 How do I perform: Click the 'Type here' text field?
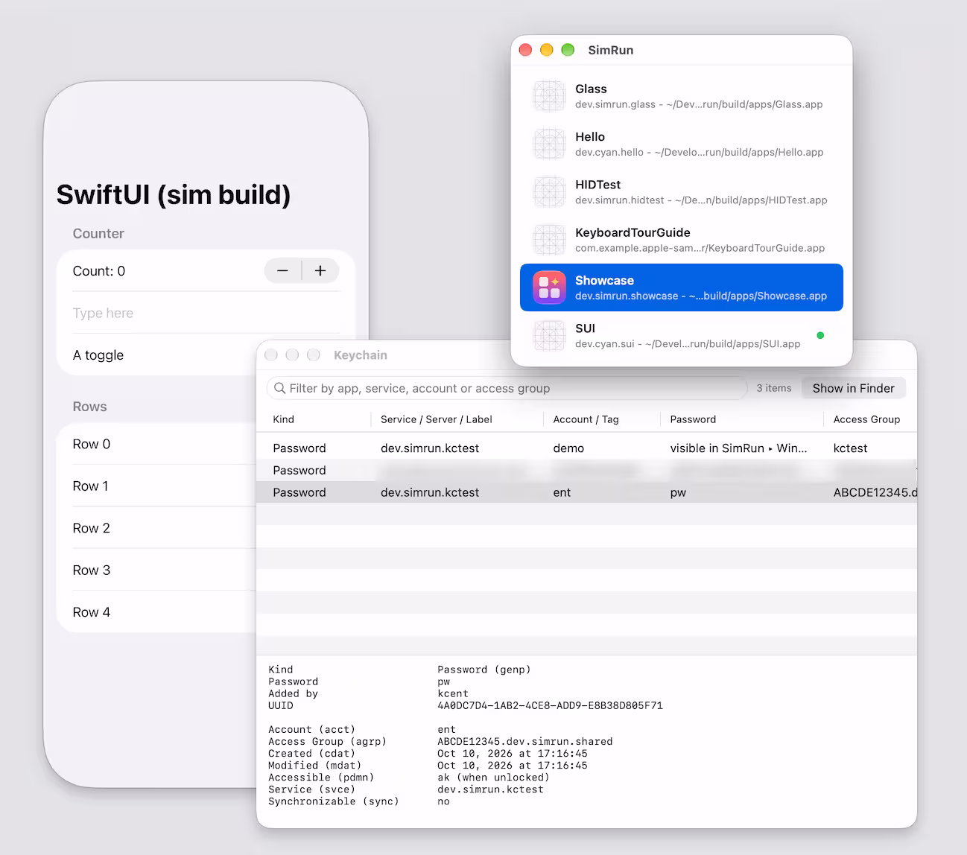206,313
